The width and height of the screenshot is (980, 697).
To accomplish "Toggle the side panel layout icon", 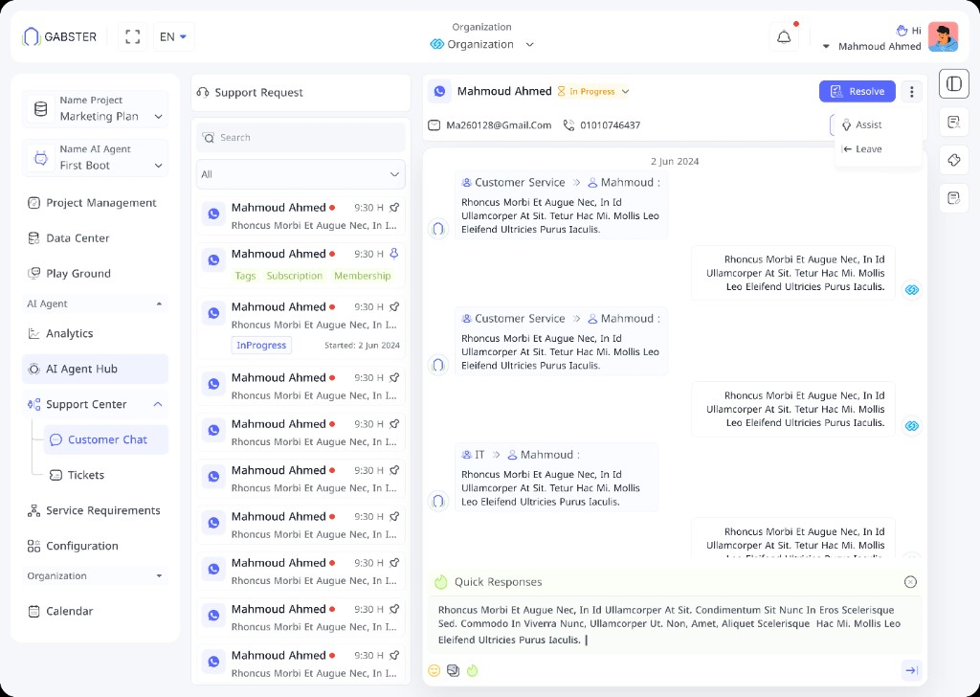I will pyautogui.click(x=954, y=83).
